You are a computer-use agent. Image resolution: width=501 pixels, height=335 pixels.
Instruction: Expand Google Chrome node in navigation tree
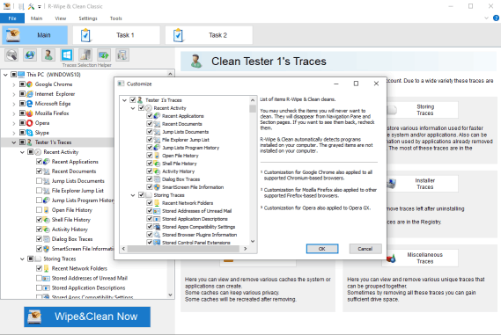click(14, 84)
